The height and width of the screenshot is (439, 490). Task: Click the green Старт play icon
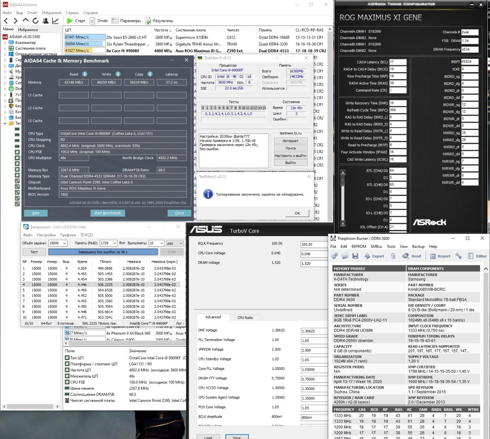70,21
